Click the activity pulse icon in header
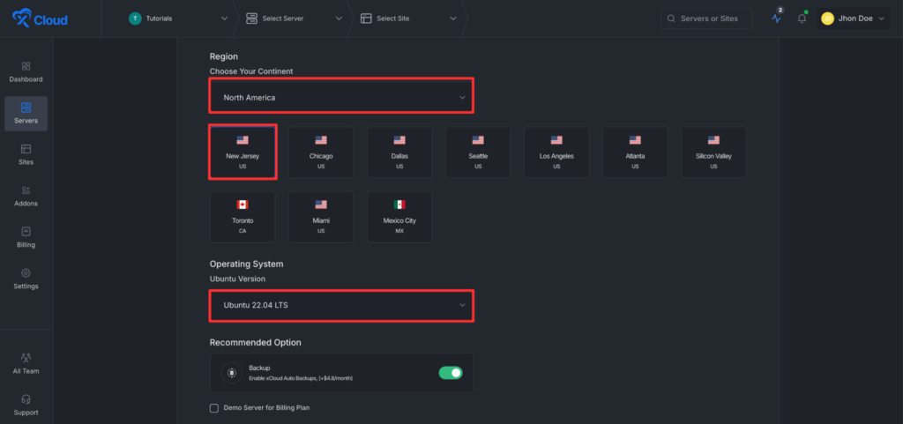Image resolution: width=903 pixels, height=424 pixels. point(776,19)
